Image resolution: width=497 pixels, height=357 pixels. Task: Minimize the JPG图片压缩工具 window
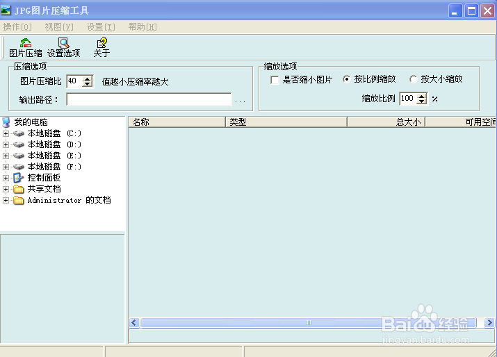(455, 11)
